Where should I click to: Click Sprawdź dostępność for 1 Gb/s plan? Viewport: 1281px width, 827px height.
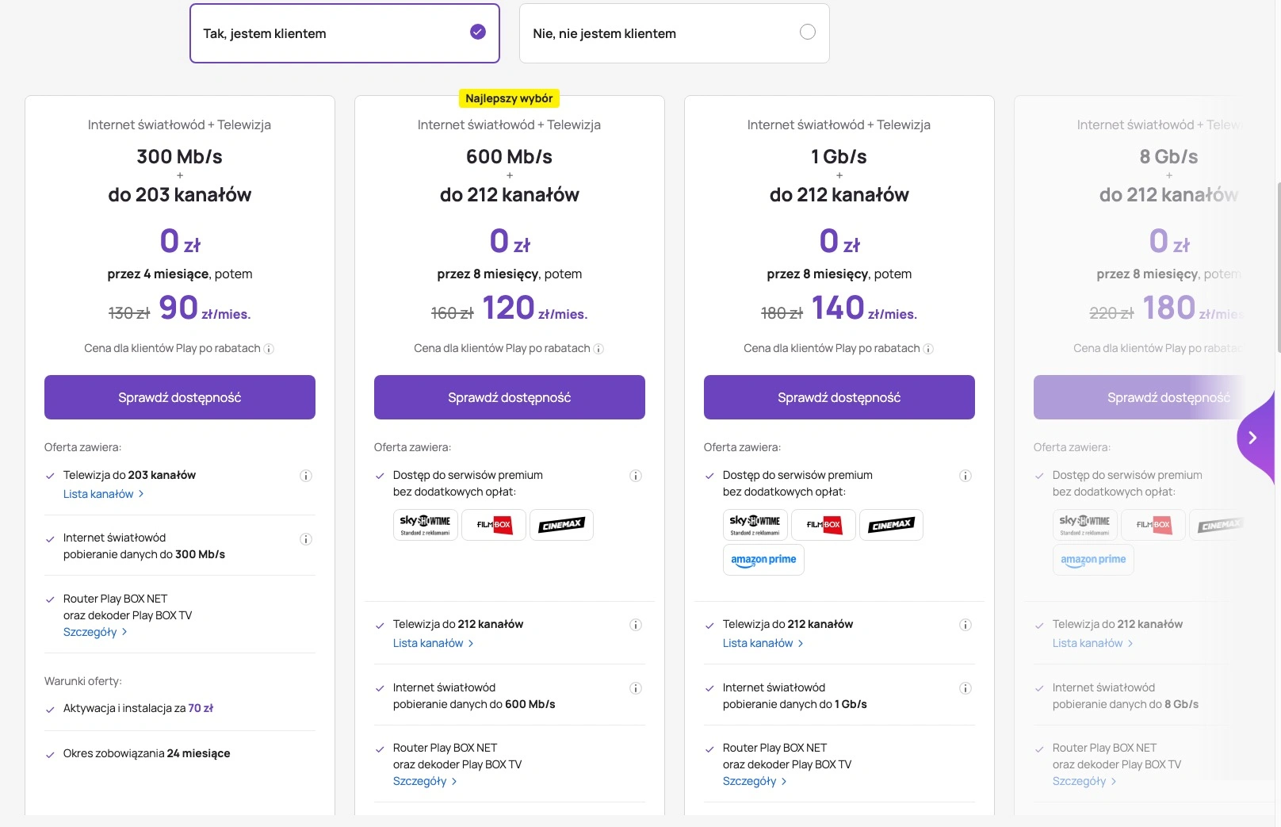point(839,397)
